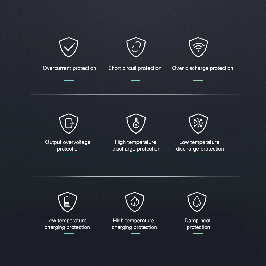Select the Overcurrent protection label
Screen dimensions: 266x266
[69, 68]
